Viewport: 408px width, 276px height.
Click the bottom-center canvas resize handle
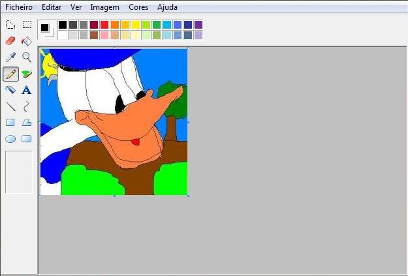(x=114, y=196)
